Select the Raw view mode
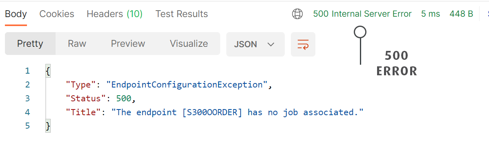The width and height of the screenshot is (489, 151). pyautogui.click(x=77, y=44)
